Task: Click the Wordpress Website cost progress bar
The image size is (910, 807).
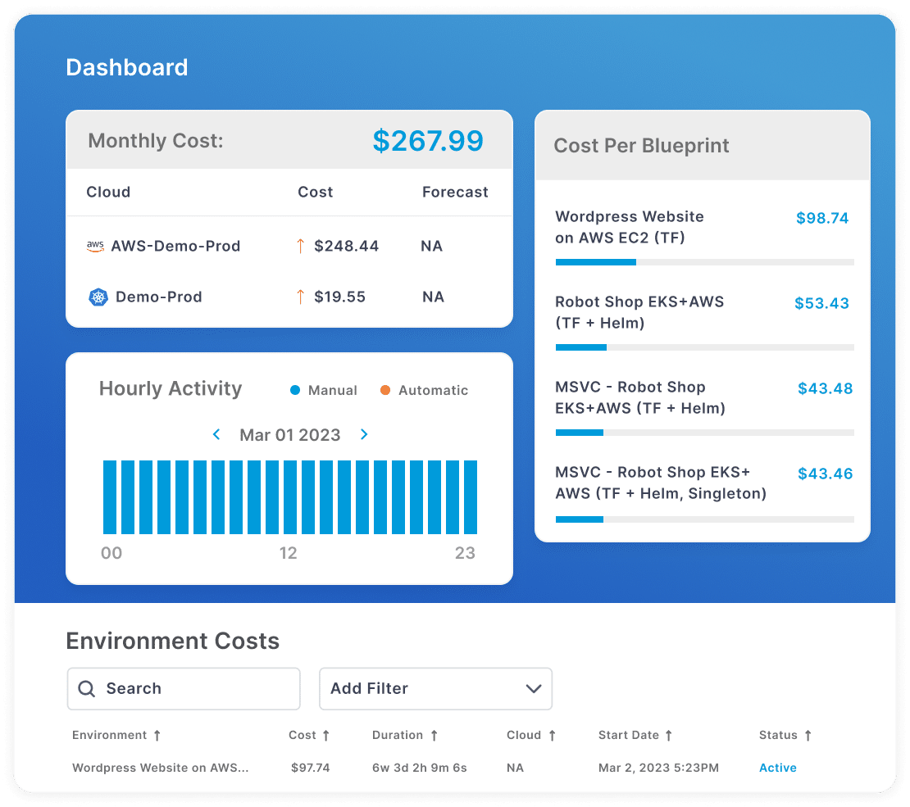Action: (704, 262)
